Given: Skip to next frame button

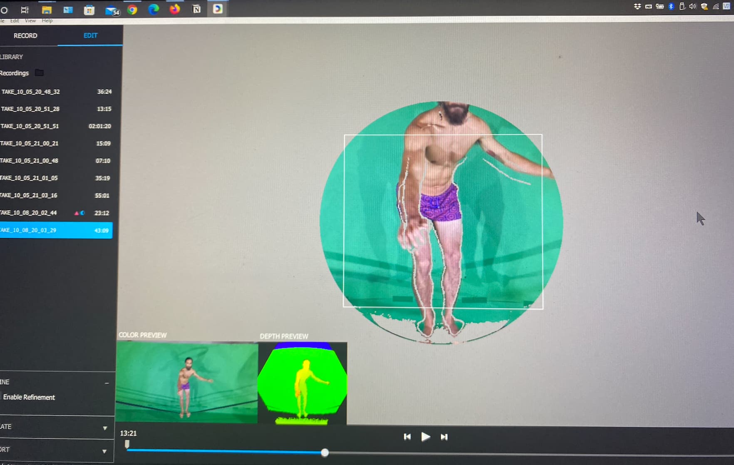Looking at the screenshot, I should (x=444, y=437).
